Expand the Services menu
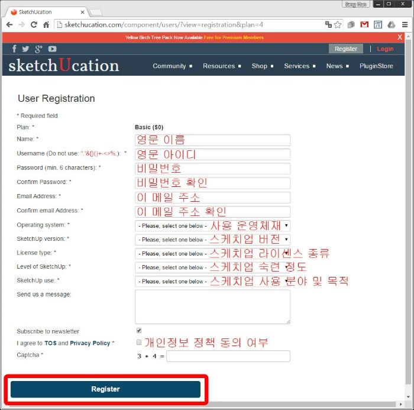Screen dimensions: 414x410 pyautogui.click(x=300, y=66)
